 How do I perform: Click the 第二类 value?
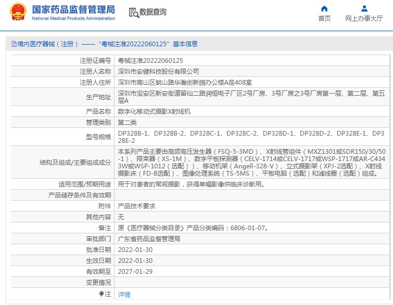(x=127, y=122)
